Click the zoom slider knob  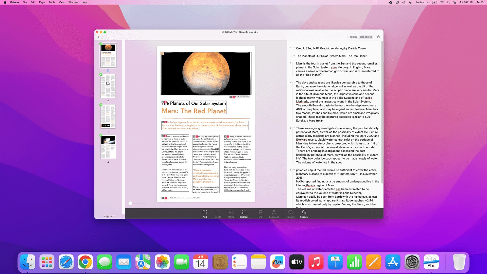(x=130, y=203)
